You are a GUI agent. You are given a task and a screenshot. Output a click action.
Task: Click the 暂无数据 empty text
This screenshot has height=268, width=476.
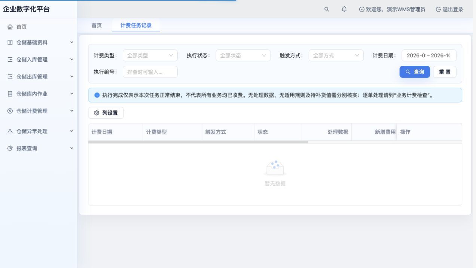coord(275,183)
